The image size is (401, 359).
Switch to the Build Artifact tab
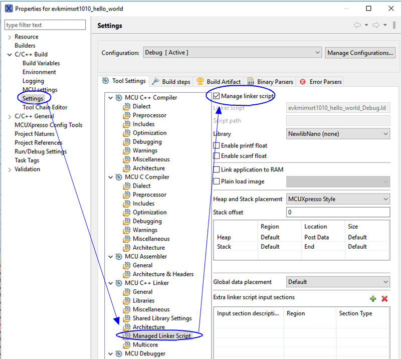click(x=219, y=82)
